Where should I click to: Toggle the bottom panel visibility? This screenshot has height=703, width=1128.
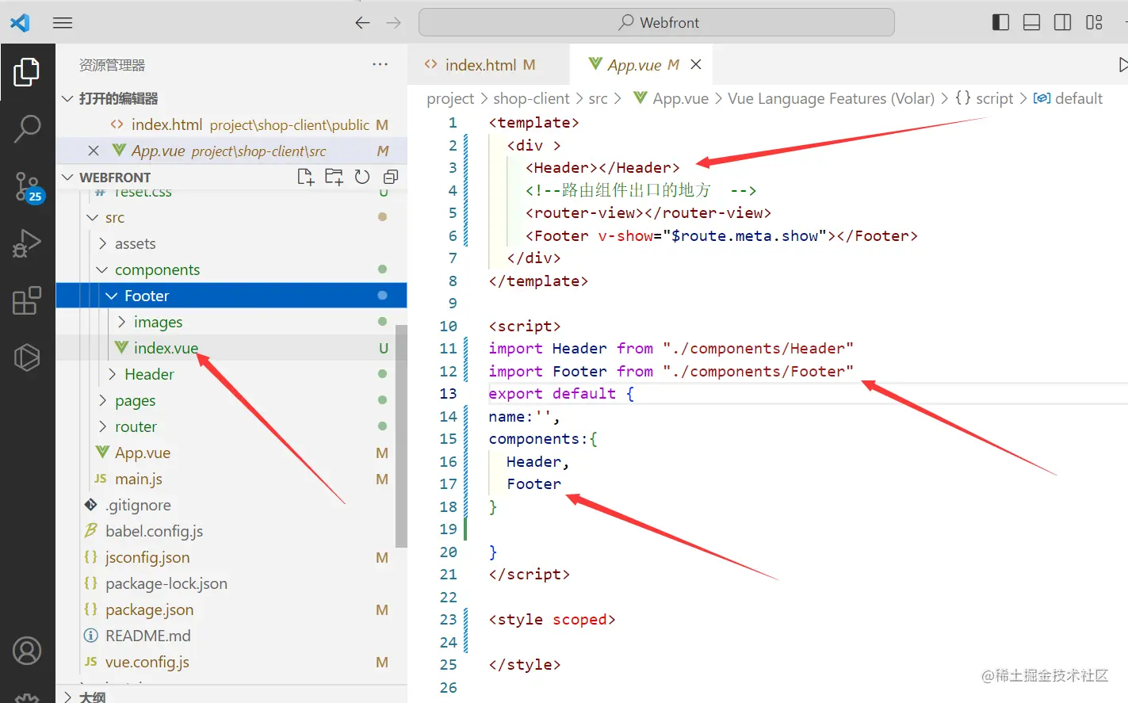tap(1031, 22)
